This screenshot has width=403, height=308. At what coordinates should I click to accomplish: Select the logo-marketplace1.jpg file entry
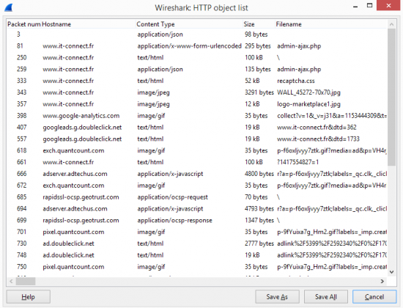[x=308, y=104]
